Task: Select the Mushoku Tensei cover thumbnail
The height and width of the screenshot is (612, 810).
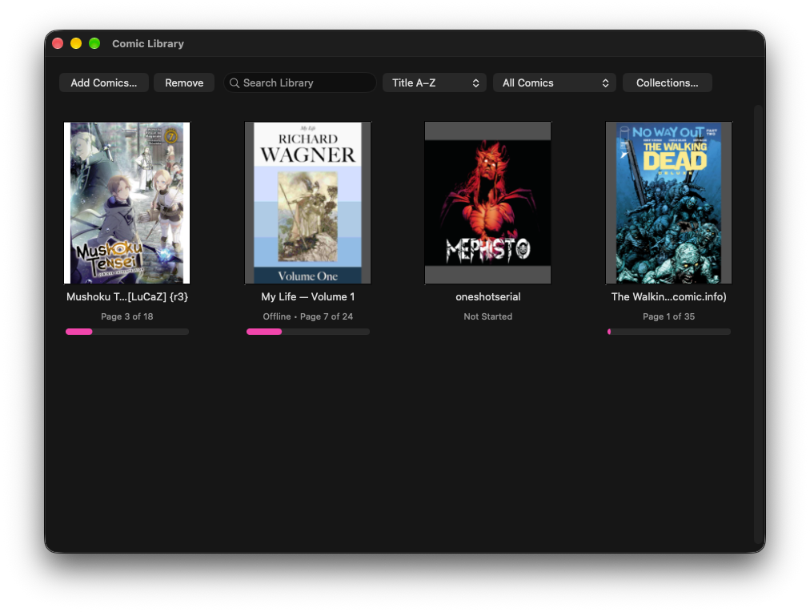Action: 127,203
